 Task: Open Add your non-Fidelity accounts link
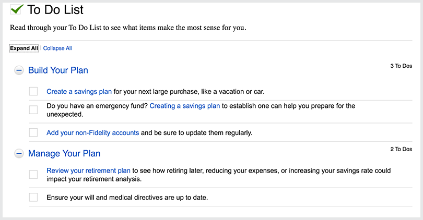93,133
